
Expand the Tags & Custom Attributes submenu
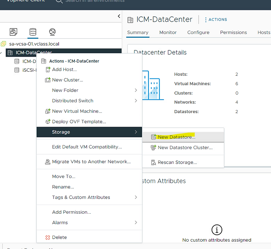[81, 197]
